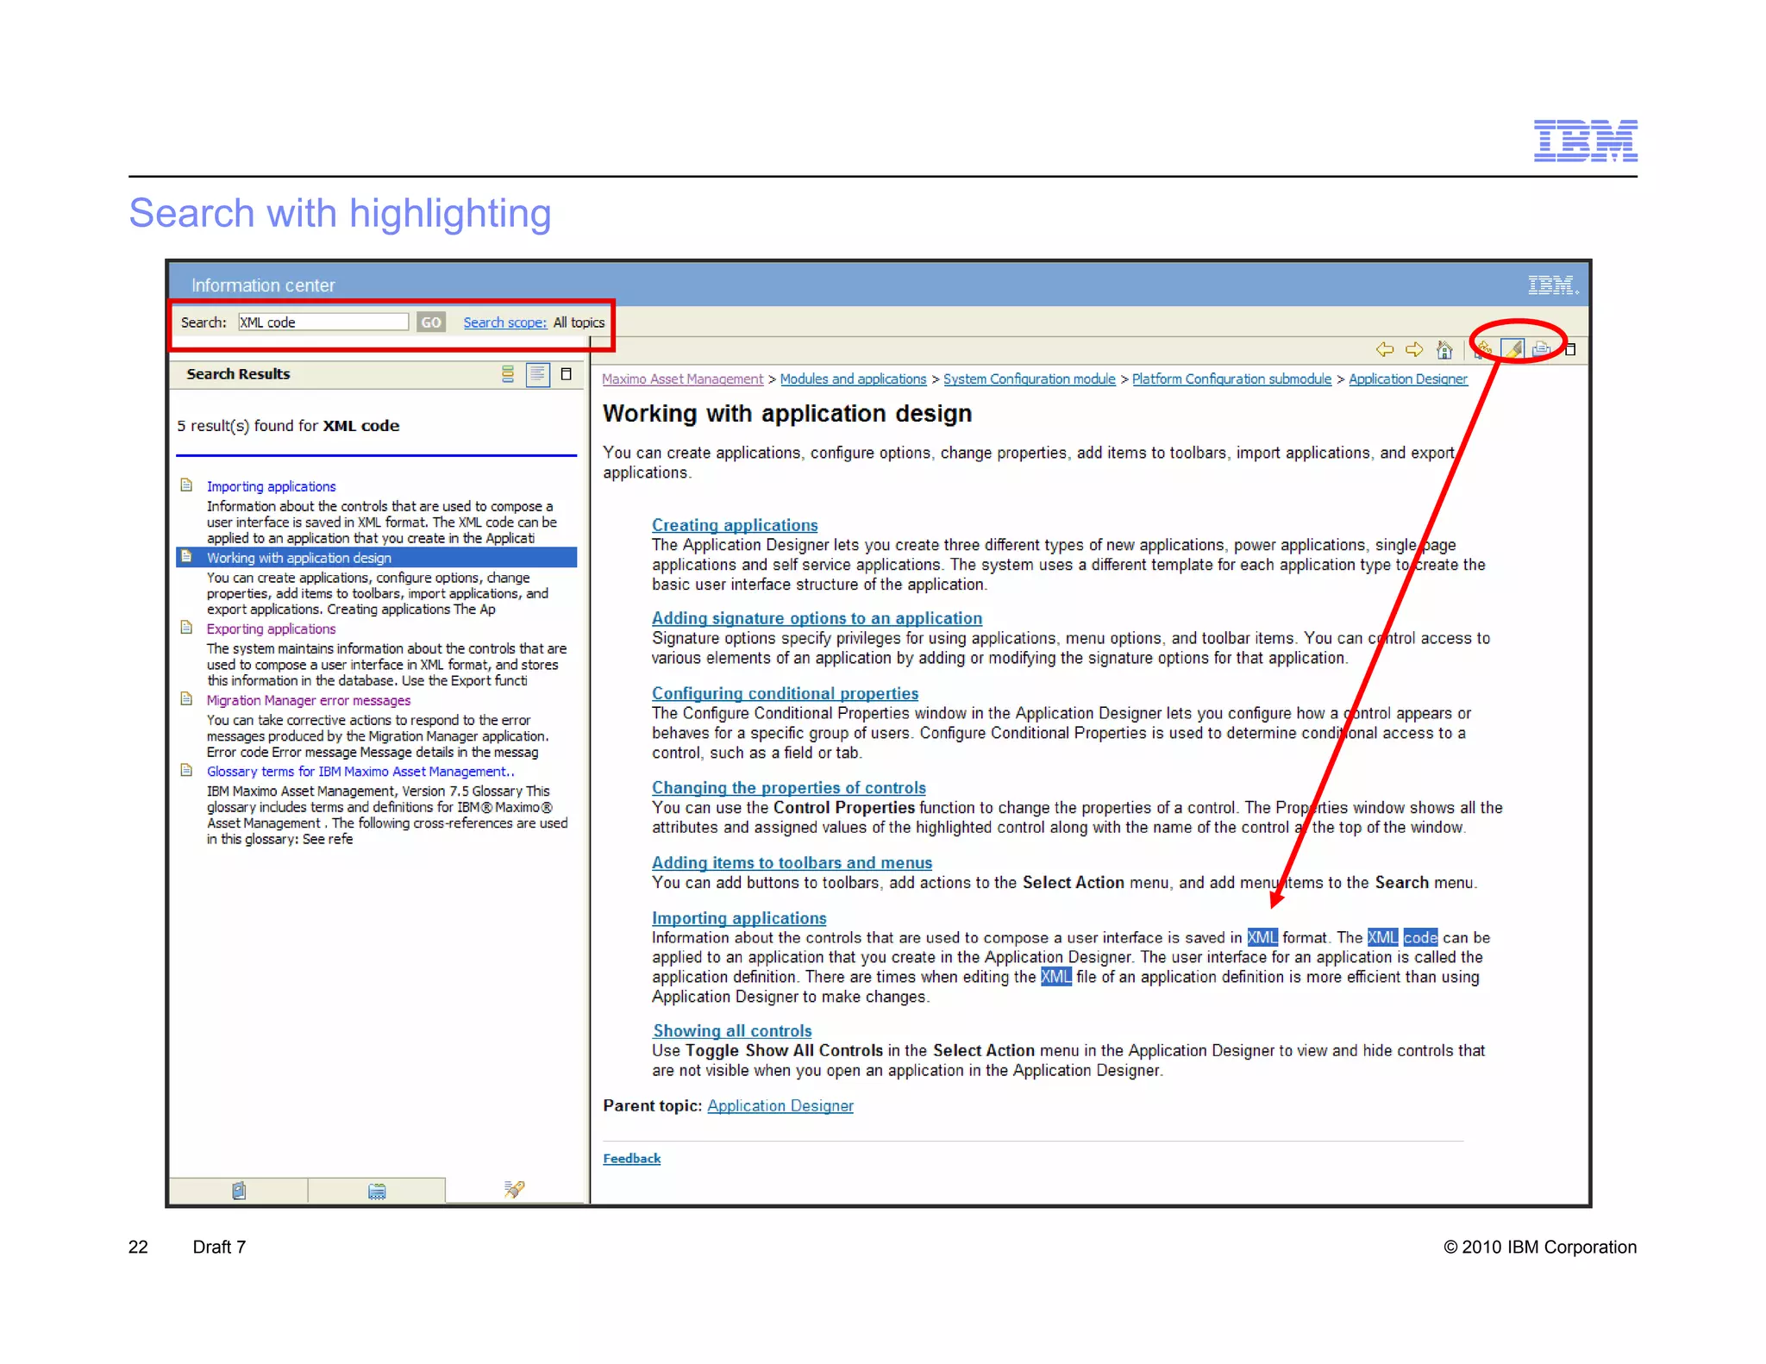This screenshot has height=1364, width=1766.
Task: Go to Home via house icon
Action: click(1444, 349)
